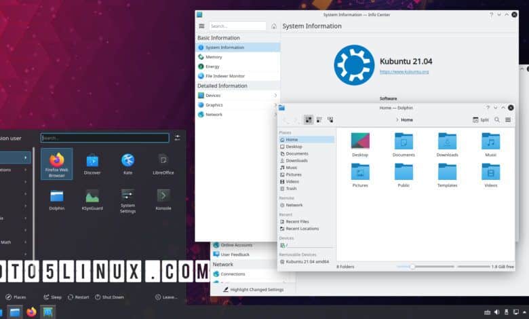Open Dolphin hamburger control menu
The height and width of the screenshot is (319, 529).
pos(508,120)
